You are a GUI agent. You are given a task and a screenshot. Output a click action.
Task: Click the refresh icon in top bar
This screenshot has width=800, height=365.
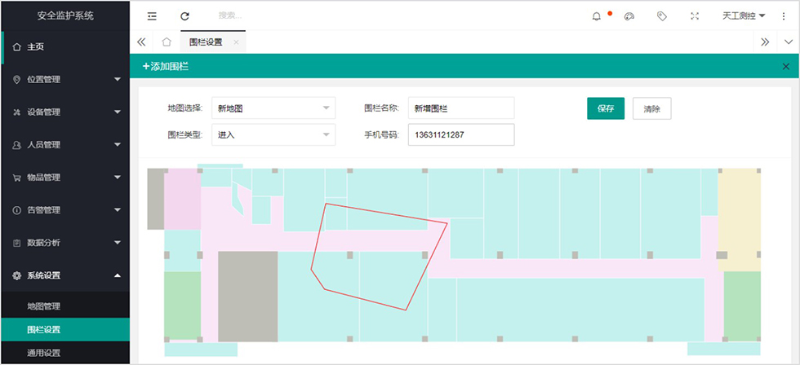click(184, 15)
